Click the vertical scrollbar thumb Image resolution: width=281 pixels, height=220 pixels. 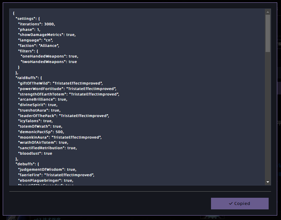coord(268,33)
